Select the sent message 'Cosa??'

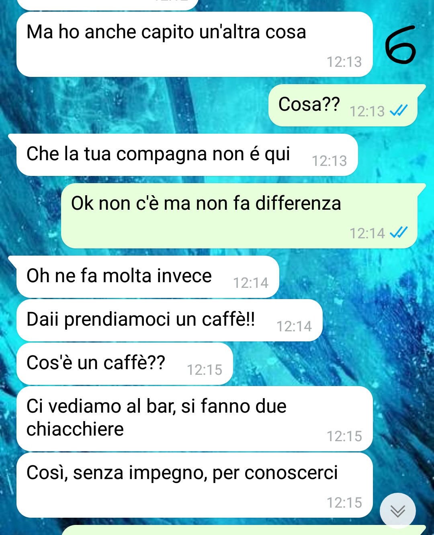[x=343, y=105]
